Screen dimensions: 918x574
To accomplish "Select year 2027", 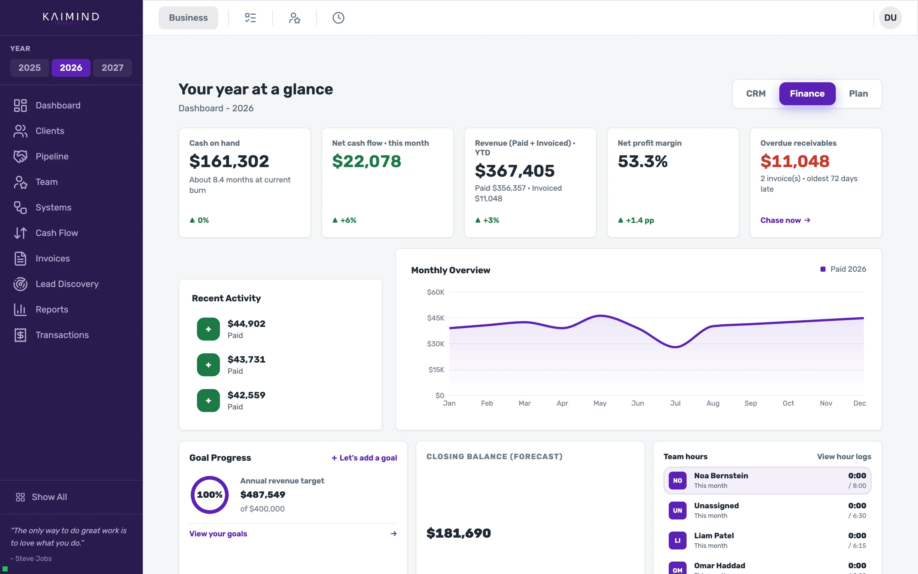I will pos(113,68).
